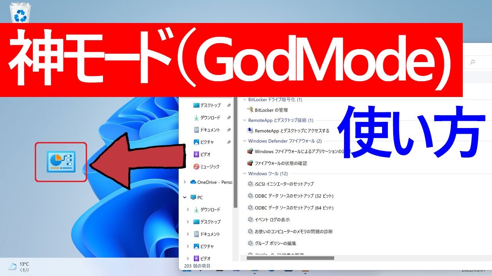
Task: Open iSCSI イニシエーターのセットアップ gear icon
Action: click(x=250, y=184)
